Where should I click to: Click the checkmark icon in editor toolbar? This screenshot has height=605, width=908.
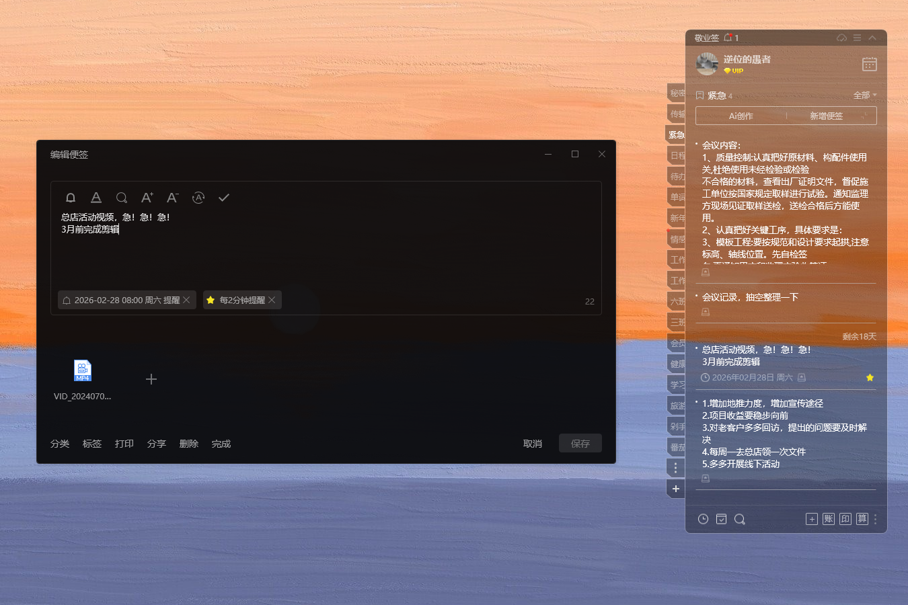(x=224, y=198)
